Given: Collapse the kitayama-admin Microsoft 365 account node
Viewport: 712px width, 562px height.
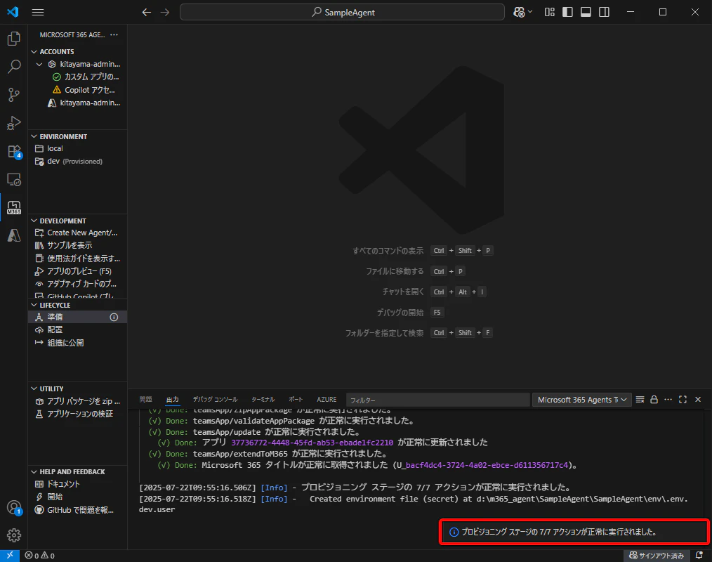Looking at the screenshot, I should tap(39, 65).
